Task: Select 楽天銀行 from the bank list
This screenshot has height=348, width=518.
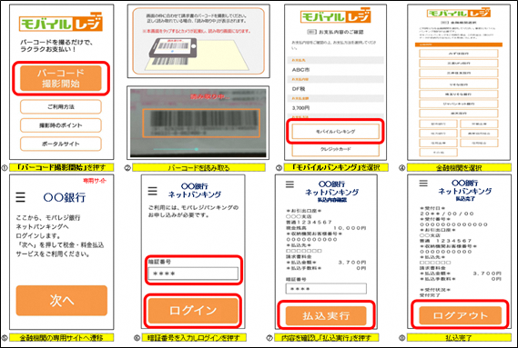Action: pos(459,114)
